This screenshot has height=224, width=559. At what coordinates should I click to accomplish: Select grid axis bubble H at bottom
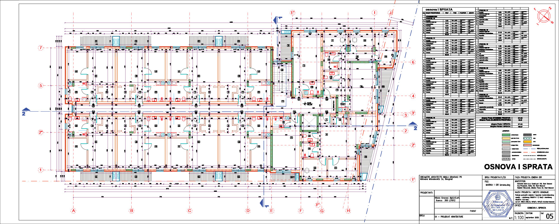(348, 211)
